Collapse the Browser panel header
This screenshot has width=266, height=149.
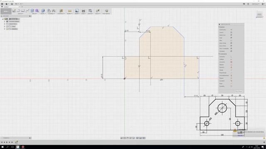pos(2,16)
